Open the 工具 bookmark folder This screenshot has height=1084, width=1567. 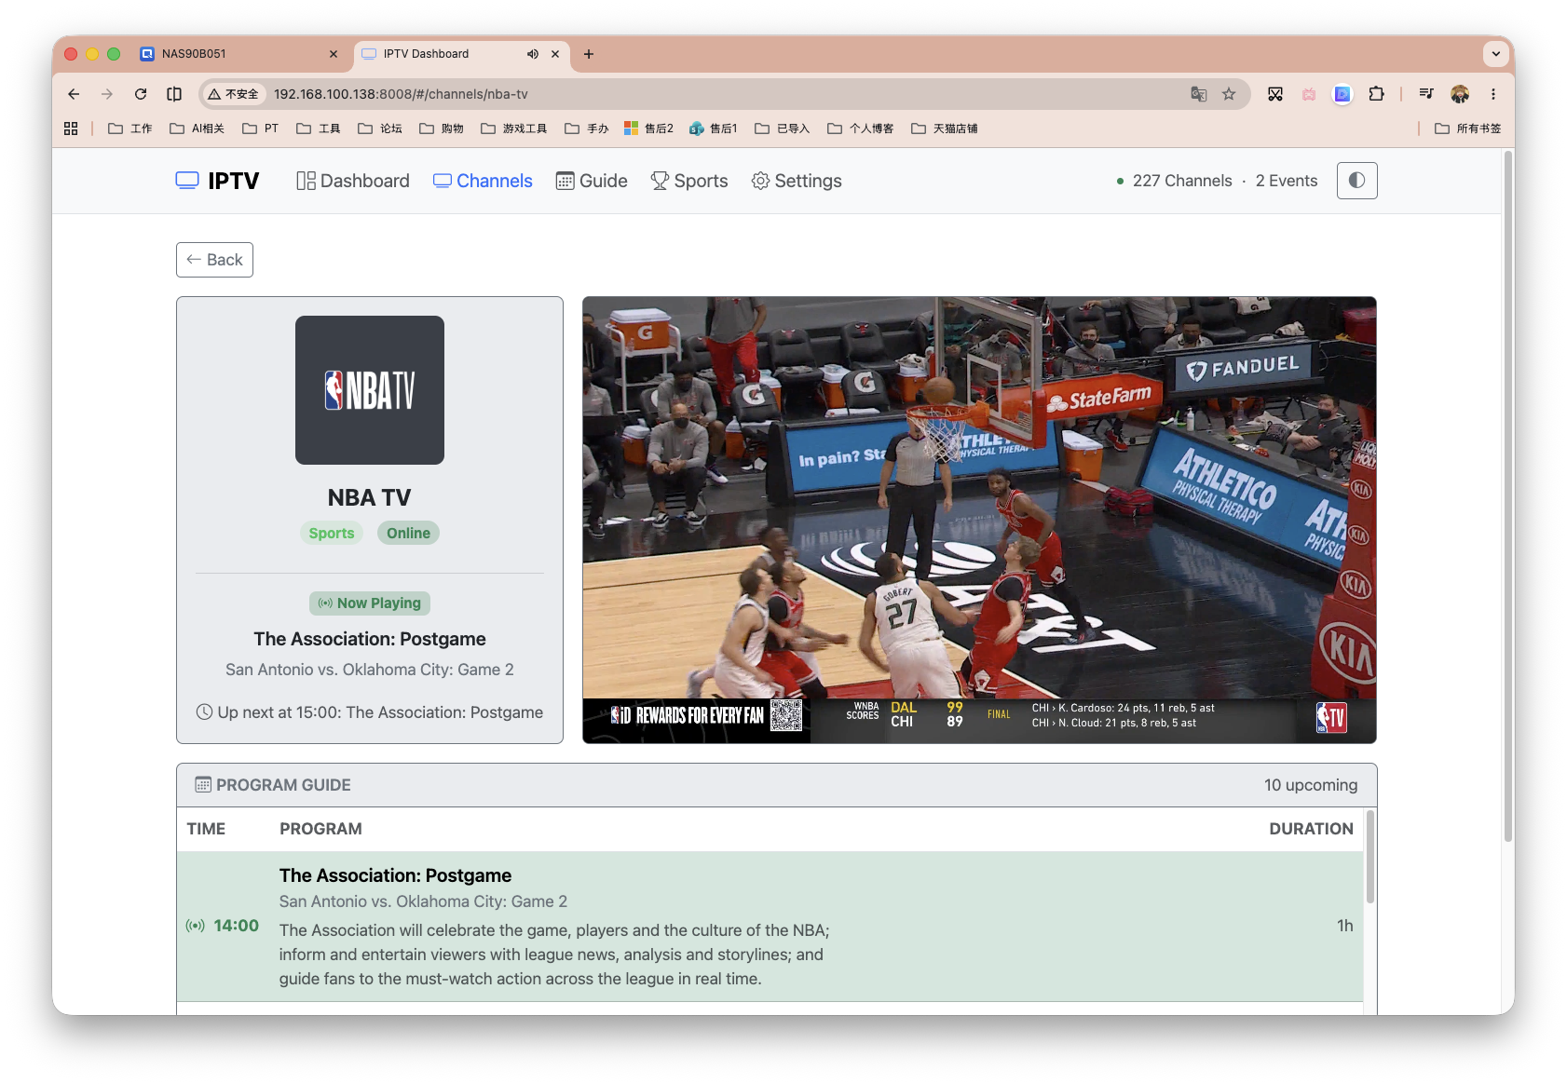[x=319, y=129]
